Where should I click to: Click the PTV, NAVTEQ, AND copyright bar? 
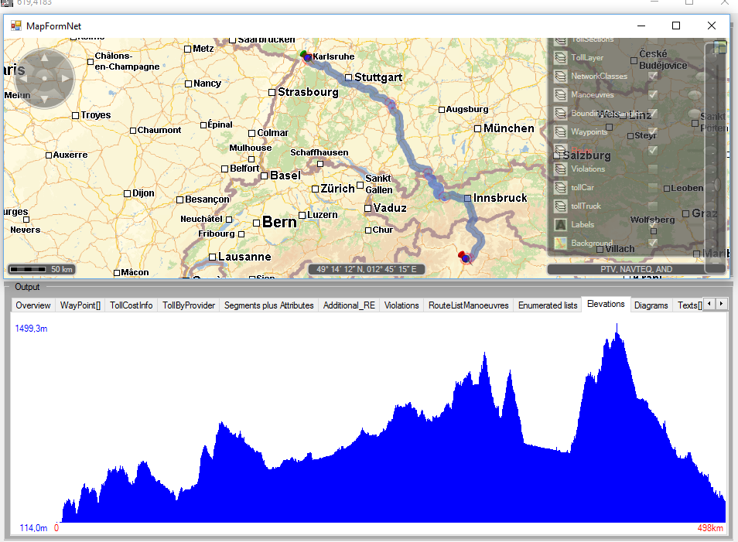point(636,270)
